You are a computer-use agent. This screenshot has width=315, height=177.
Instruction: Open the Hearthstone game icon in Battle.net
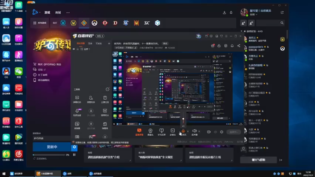point(84,23)
